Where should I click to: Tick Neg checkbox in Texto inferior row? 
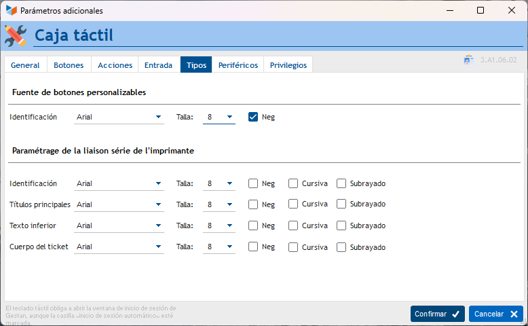253,225
